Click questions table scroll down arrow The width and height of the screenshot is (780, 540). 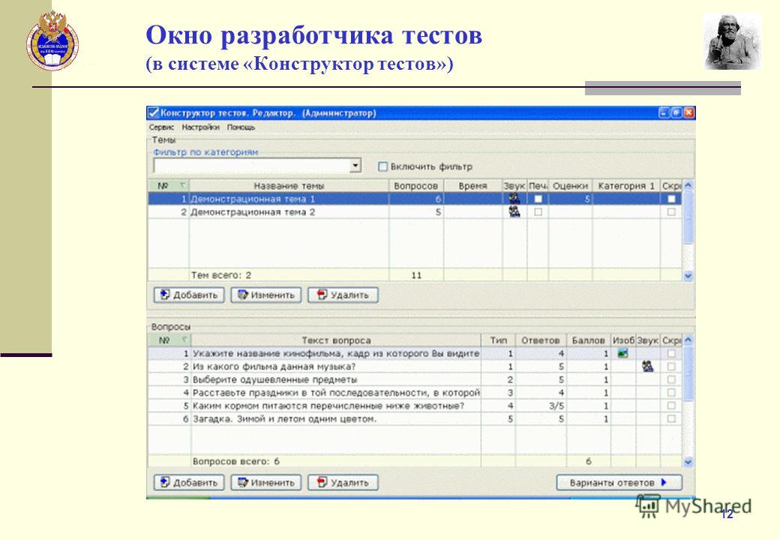pyautogui.click(x=688, y=461)
